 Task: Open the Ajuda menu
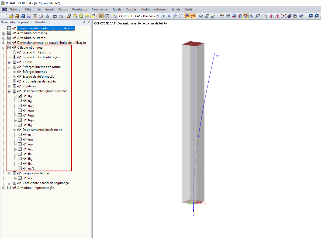pyautogui.click(x=188, y=9)
